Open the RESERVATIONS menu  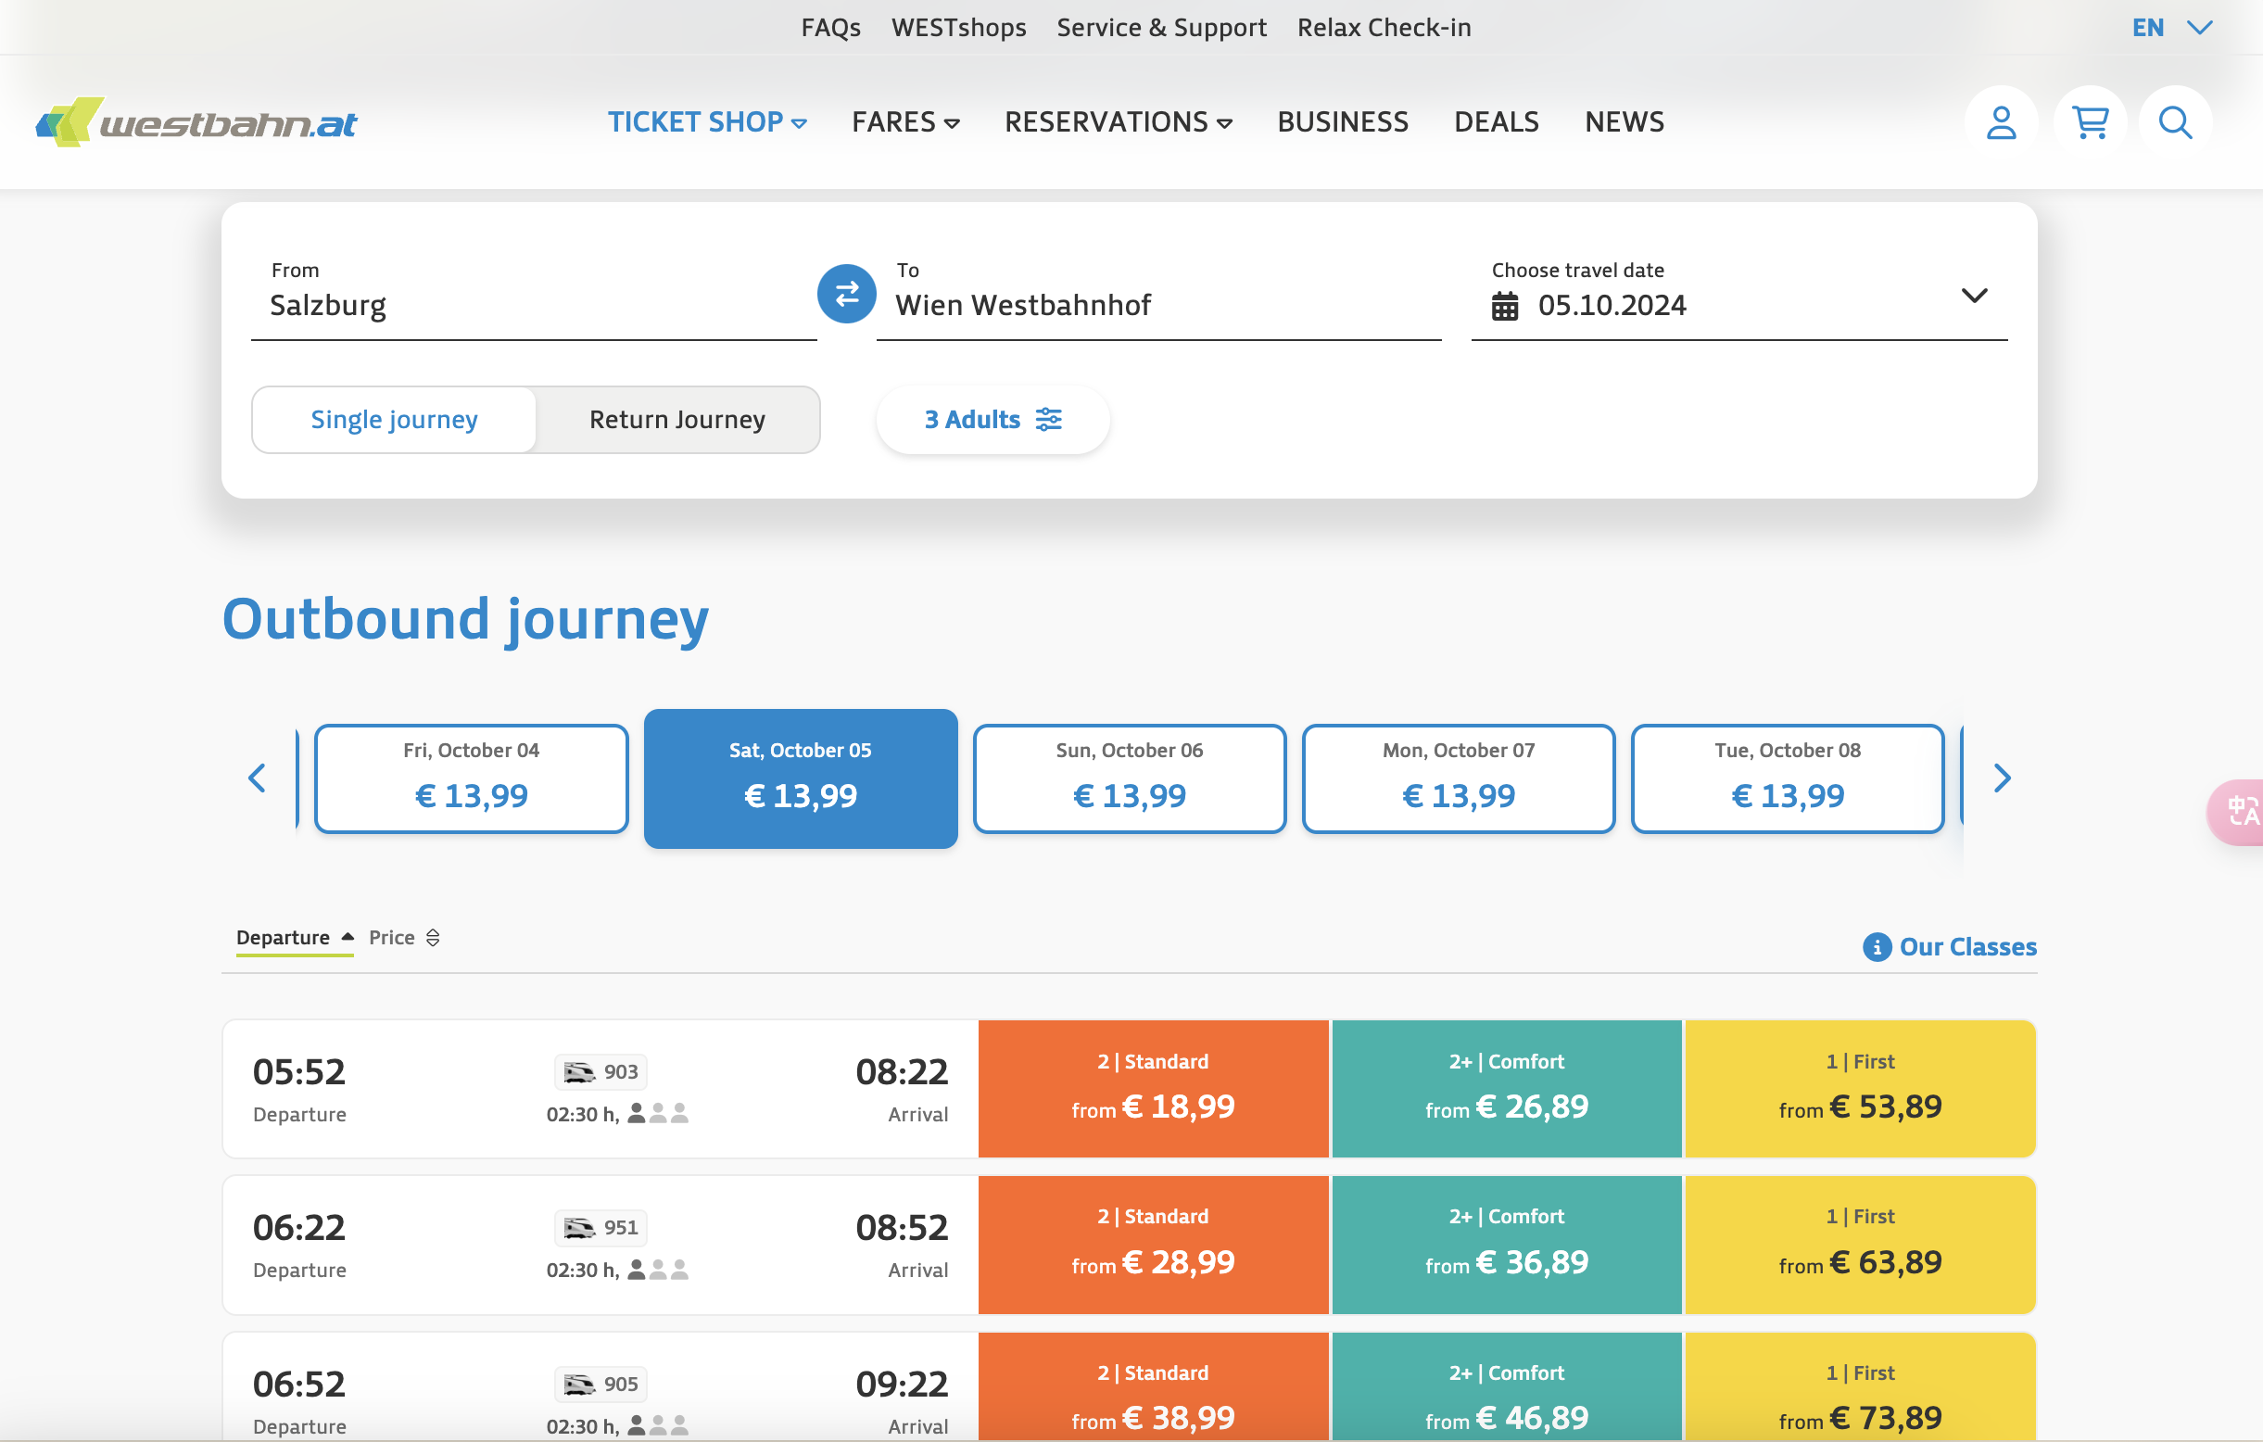pyautogui.click(x=1119, y=122)
